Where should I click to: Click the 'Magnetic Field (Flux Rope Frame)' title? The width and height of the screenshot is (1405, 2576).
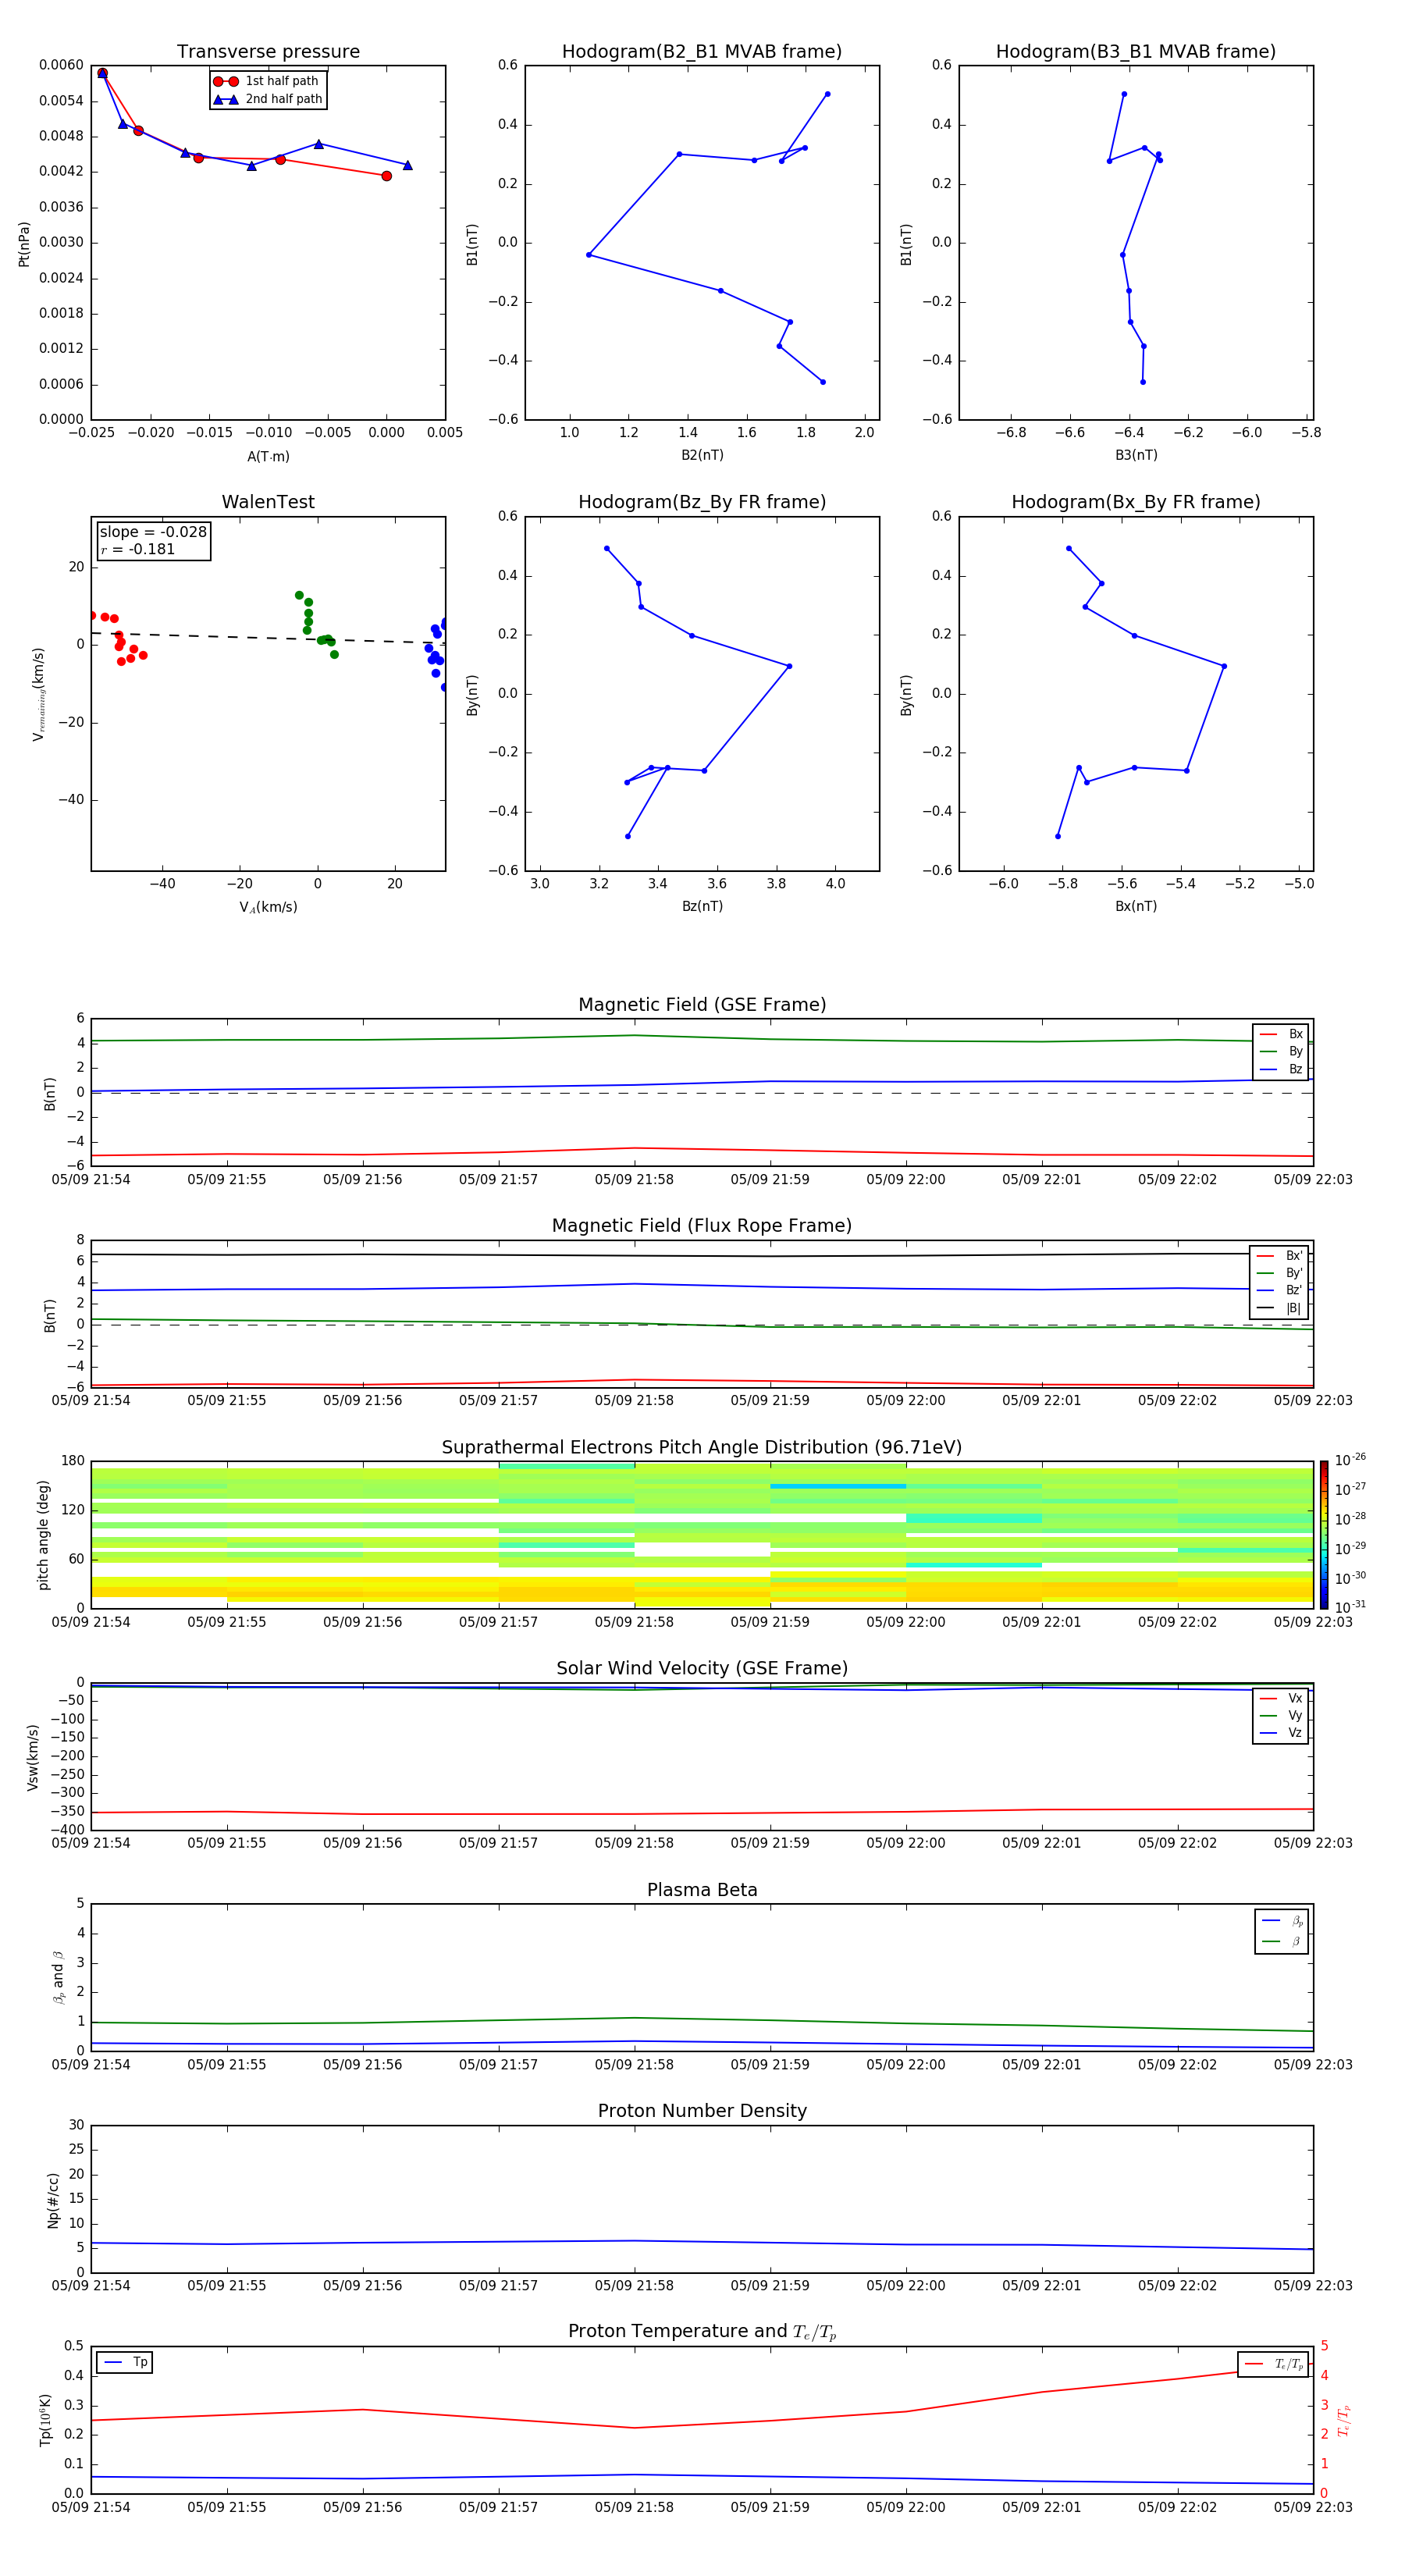click(x=702, y=1226)
